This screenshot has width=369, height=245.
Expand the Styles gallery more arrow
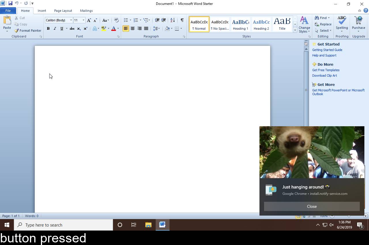coord(295,30)
